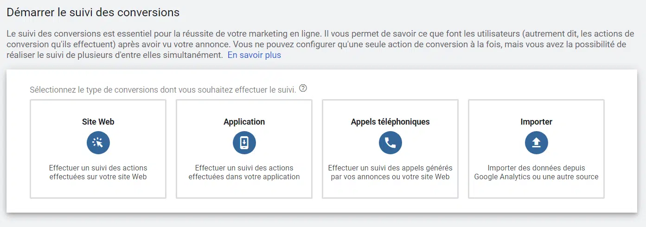The height and width of the screenshot is (227, 646).
Task: Click the introductory paragraph about conversion tracking
Action: [x=317, y=44]
